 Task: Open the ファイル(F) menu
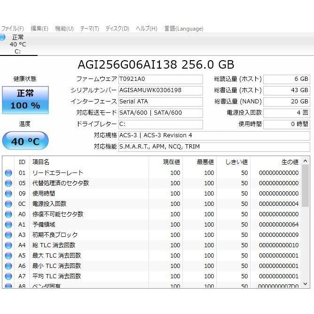tap(12, 29)
